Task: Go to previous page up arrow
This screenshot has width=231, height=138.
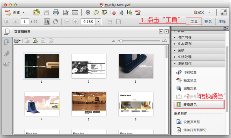Action: tap(7, 22)
